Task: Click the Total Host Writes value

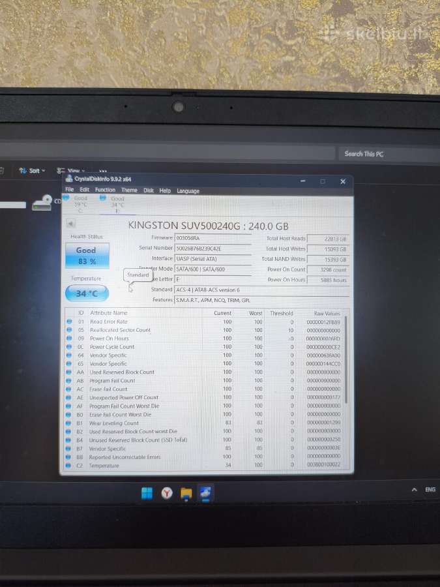Action: tap(328, 249)
